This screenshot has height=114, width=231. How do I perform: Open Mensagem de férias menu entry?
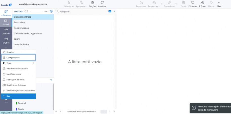(x=18, y=80)
